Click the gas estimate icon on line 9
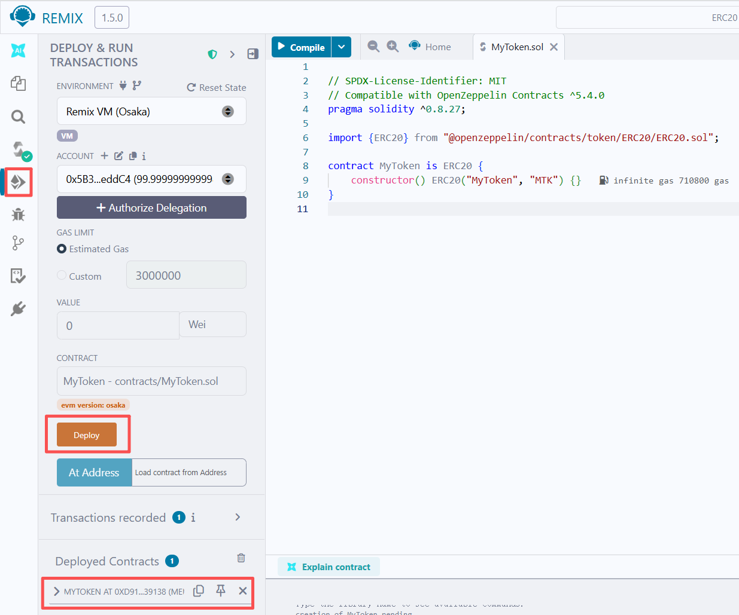The height and width of the screenshot is (615, 739). click(x=604, y=180)
